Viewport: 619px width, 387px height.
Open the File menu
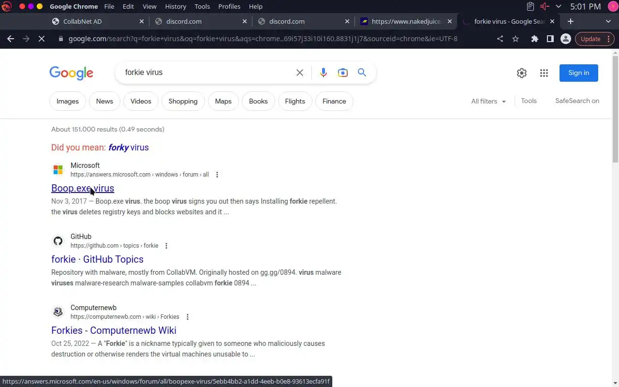[x=109, y=6]
